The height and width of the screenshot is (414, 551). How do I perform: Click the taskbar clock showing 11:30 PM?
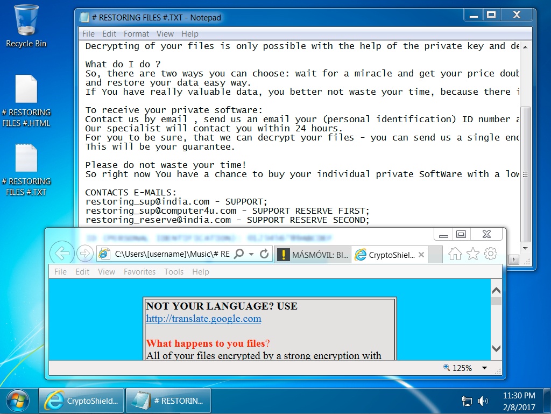coord(519,401)
